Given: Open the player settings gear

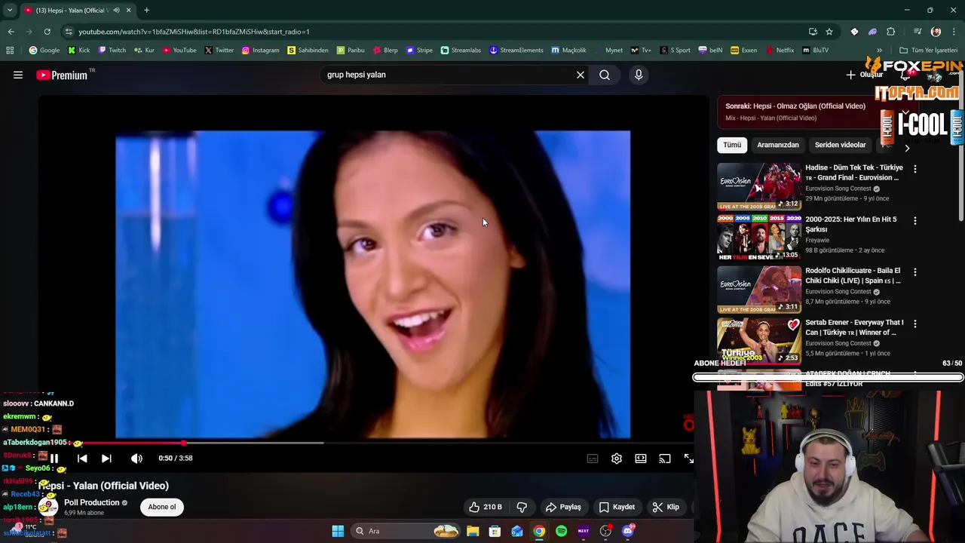Looking at the screenshot, I should (x=617, y=459).
